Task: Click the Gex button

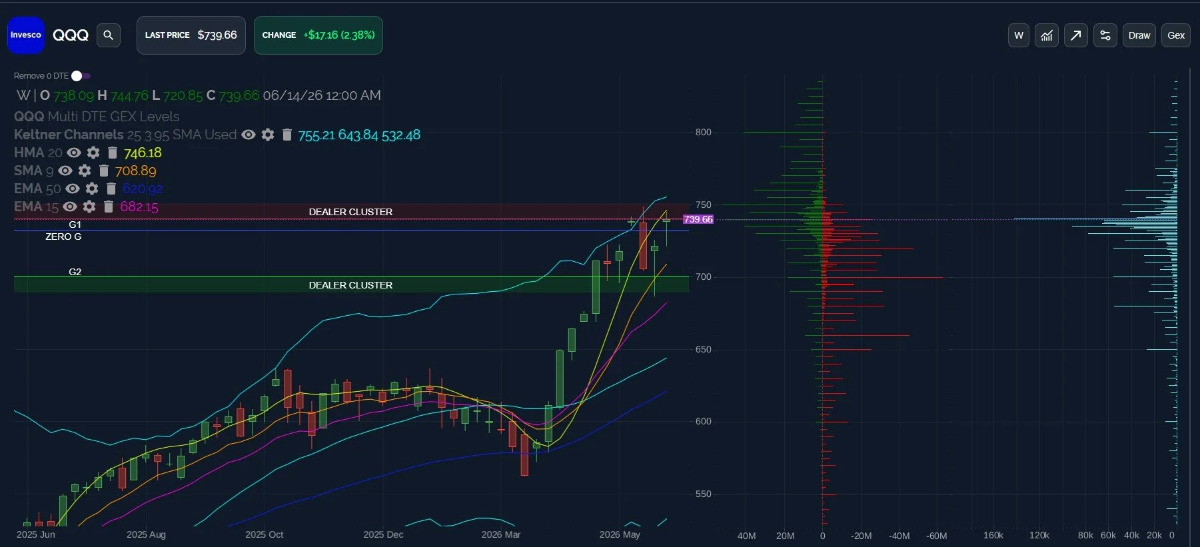Action: click(1176, 35)
